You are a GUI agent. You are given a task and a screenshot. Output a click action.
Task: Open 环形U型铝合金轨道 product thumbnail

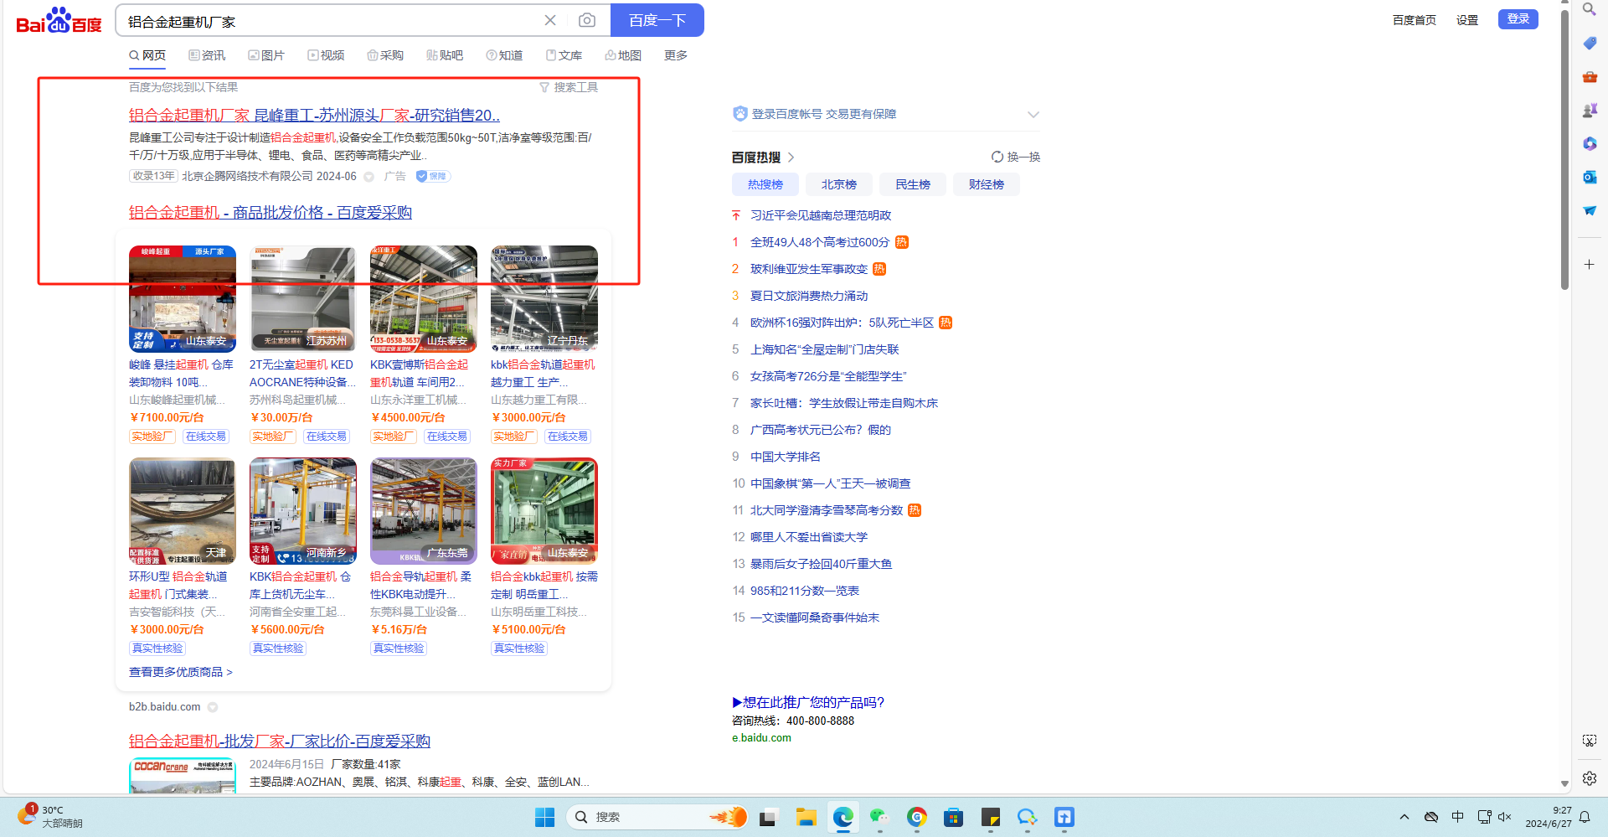[x=183, y=511]
